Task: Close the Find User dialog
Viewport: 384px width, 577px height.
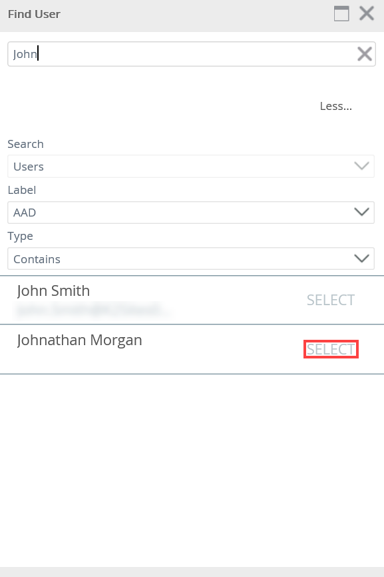Action: (x=366, y=13)
